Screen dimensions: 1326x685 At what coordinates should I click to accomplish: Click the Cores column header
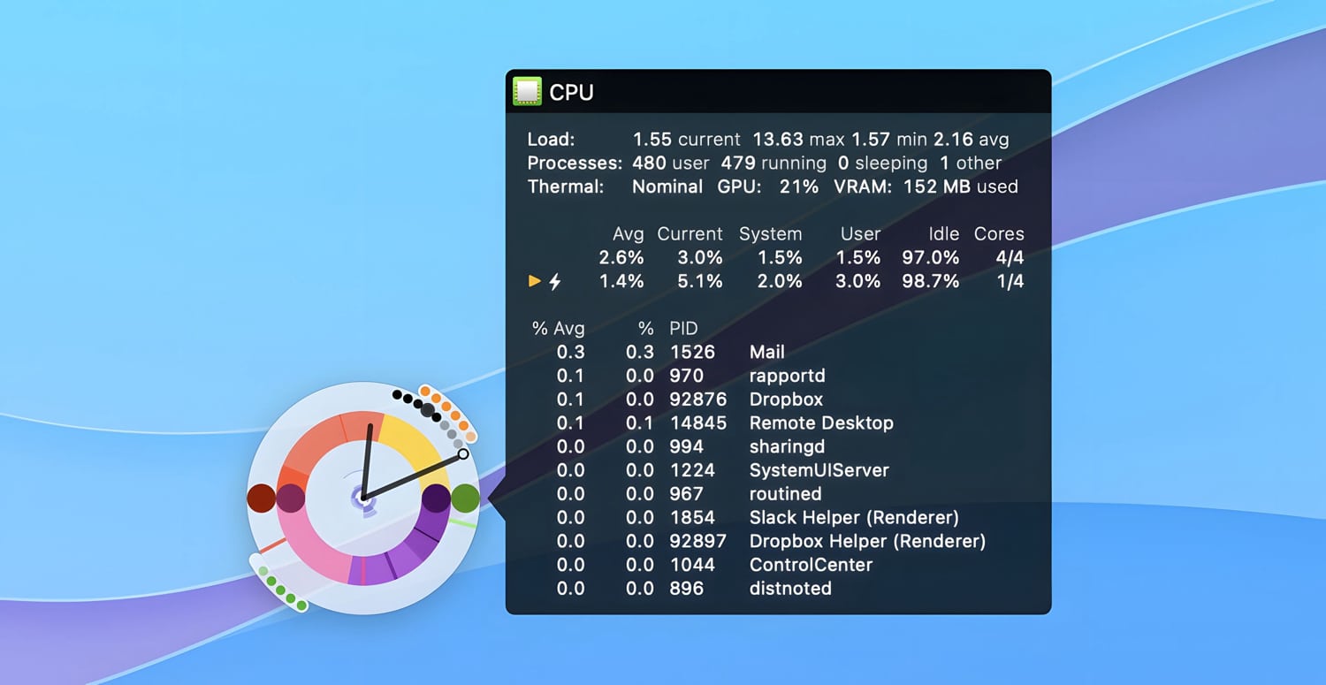tap(998, 234)
